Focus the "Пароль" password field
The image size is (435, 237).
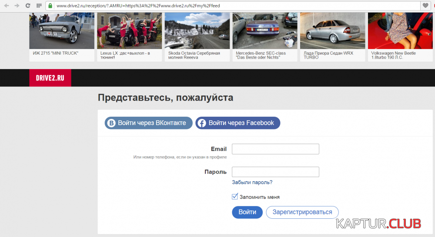pyautogui.click(x=275, y=172)
